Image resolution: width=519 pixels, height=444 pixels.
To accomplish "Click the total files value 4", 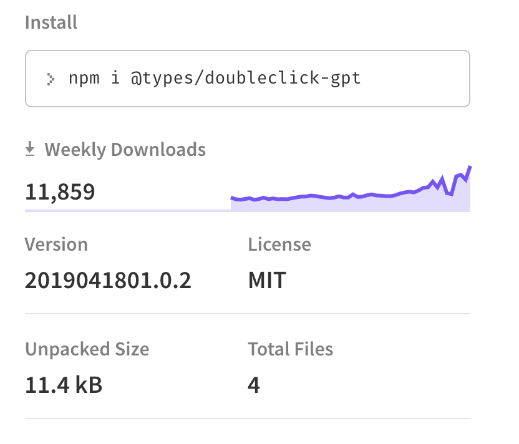I will click(254, 385).
